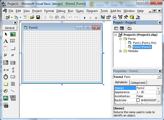Click the End stop button
The width and height of the screenshot is (164, 120).
96,18
